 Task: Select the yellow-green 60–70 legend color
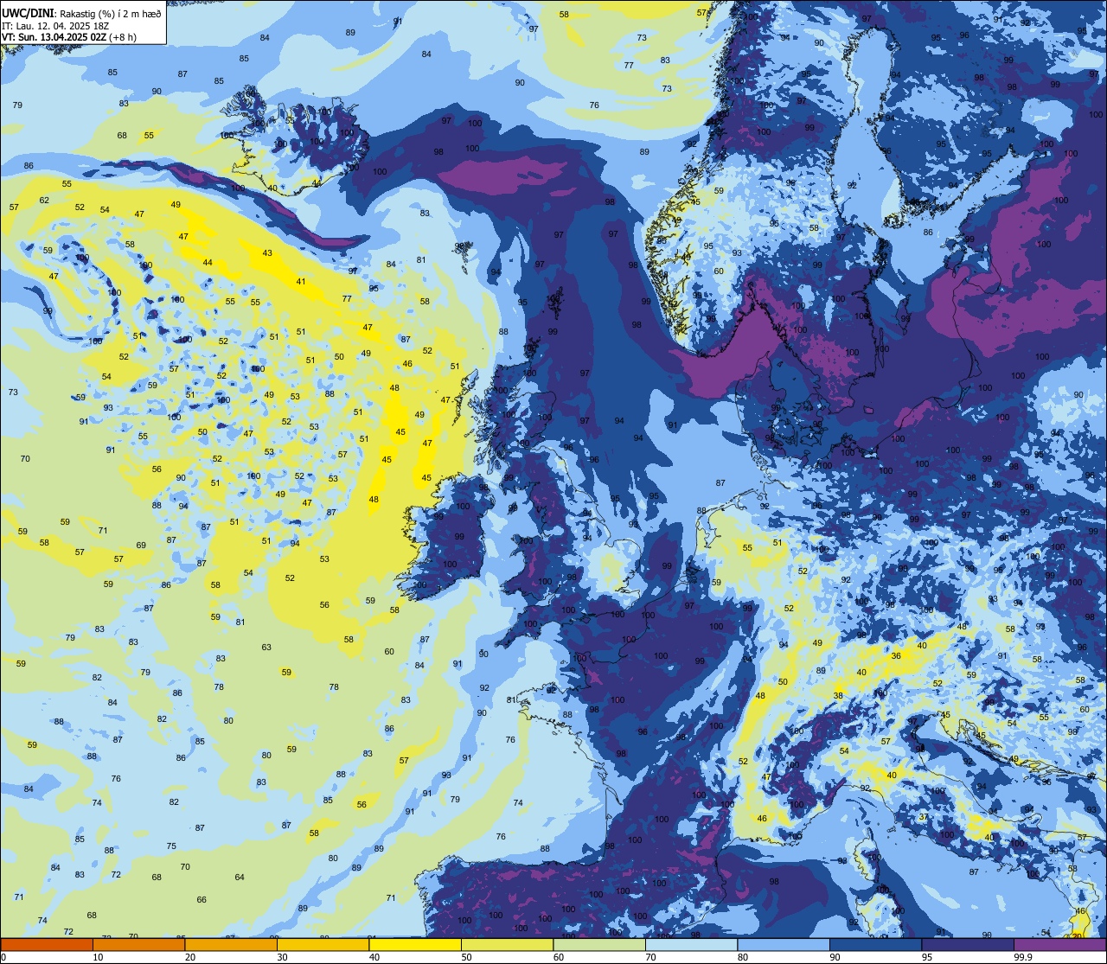coord(599,944)
